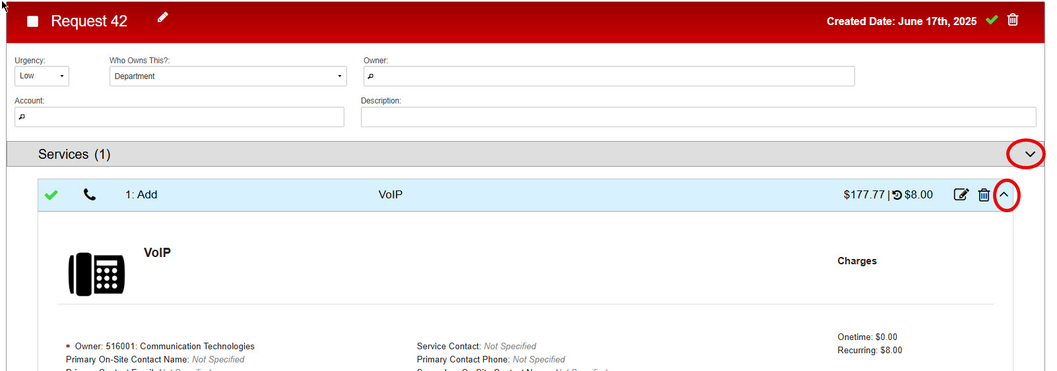Click into the Description text box
1057x371 pixels.
pos(698,117)
